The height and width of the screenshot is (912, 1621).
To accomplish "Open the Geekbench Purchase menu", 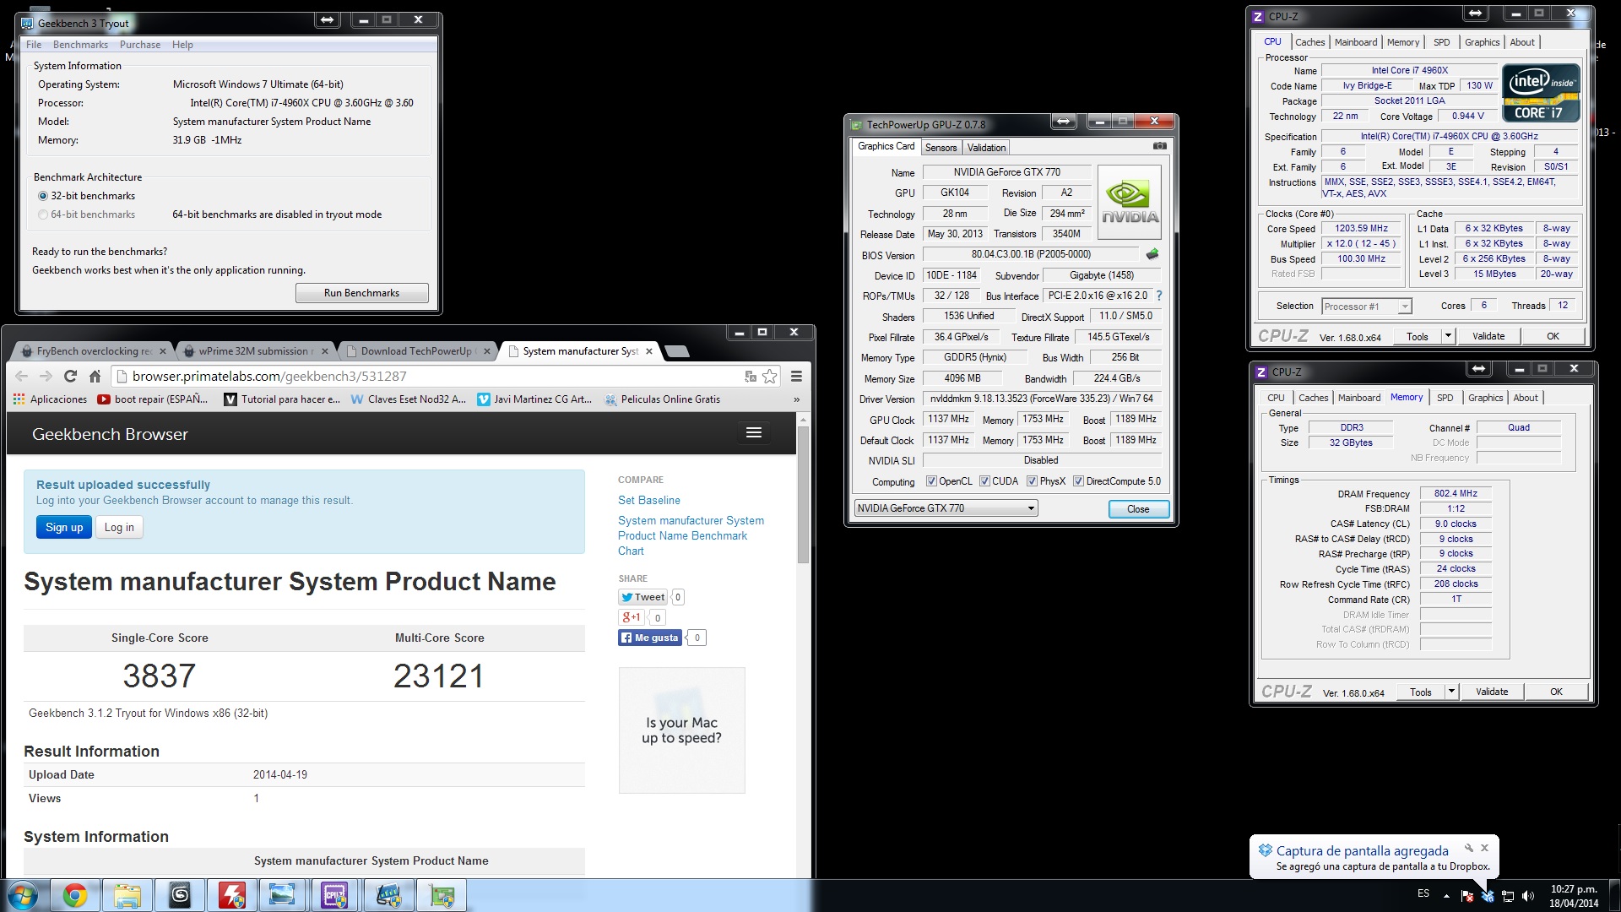I will [x=140, y=45].
